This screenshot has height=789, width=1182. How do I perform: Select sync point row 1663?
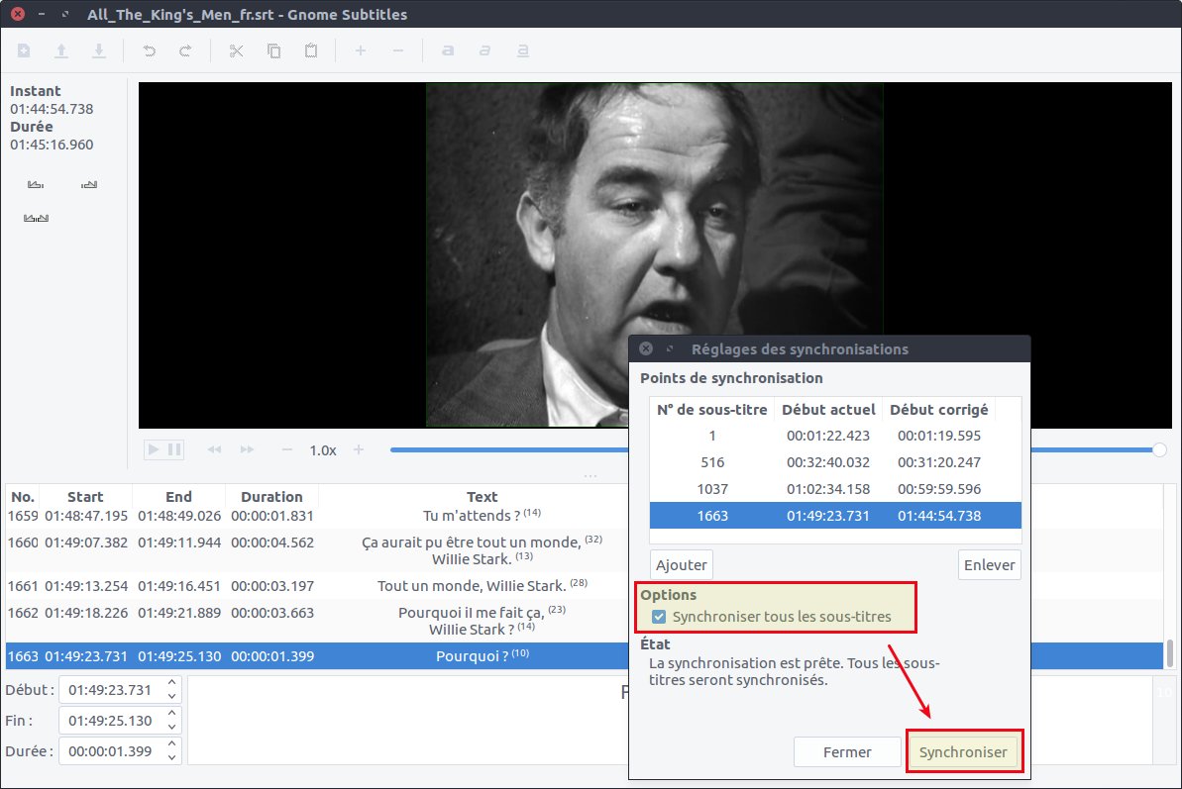[x=835, y=516]
